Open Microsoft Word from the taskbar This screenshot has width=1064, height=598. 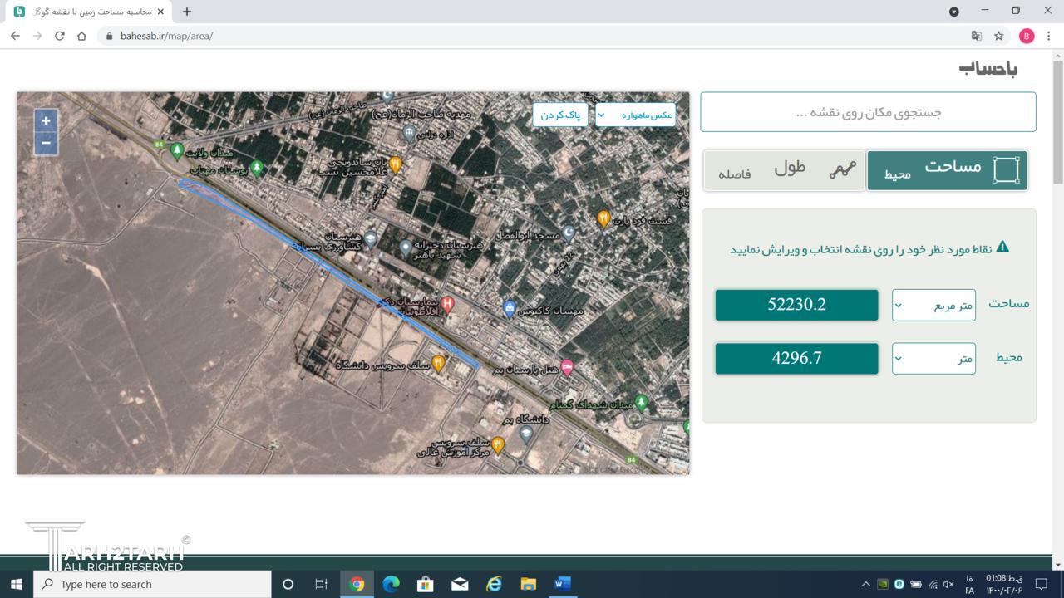pyautogui.click(x=562, y=584)
